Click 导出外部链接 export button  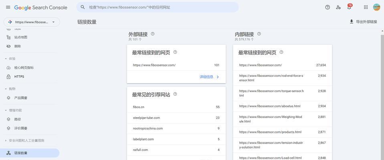pos(363,22)
